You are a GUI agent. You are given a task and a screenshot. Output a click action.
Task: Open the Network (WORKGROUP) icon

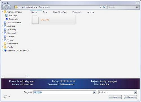[x=5, y=51]
